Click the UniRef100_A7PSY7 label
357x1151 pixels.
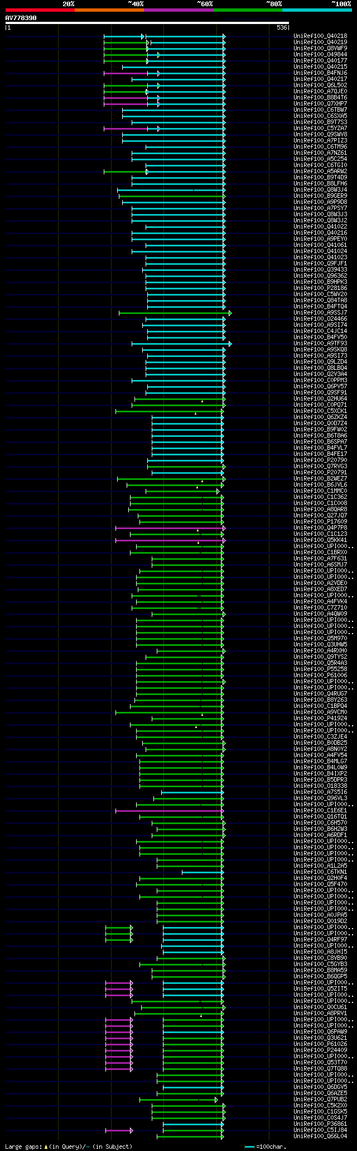320,208
